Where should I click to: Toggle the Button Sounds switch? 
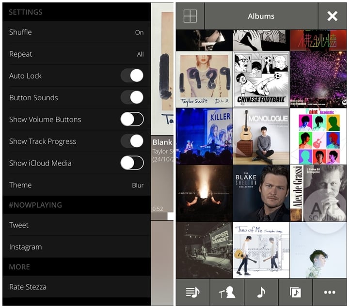click(x=132, y=97)
